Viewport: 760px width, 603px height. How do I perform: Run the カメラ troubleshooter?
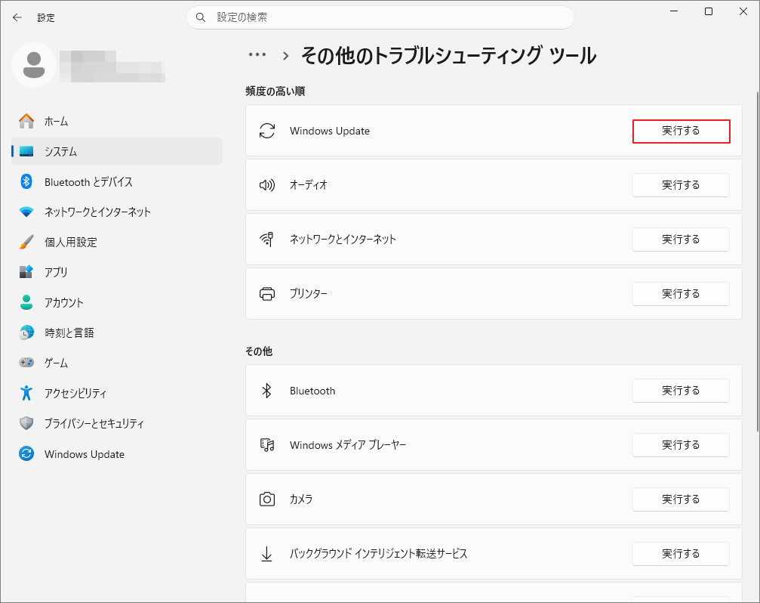click(681, 499)
